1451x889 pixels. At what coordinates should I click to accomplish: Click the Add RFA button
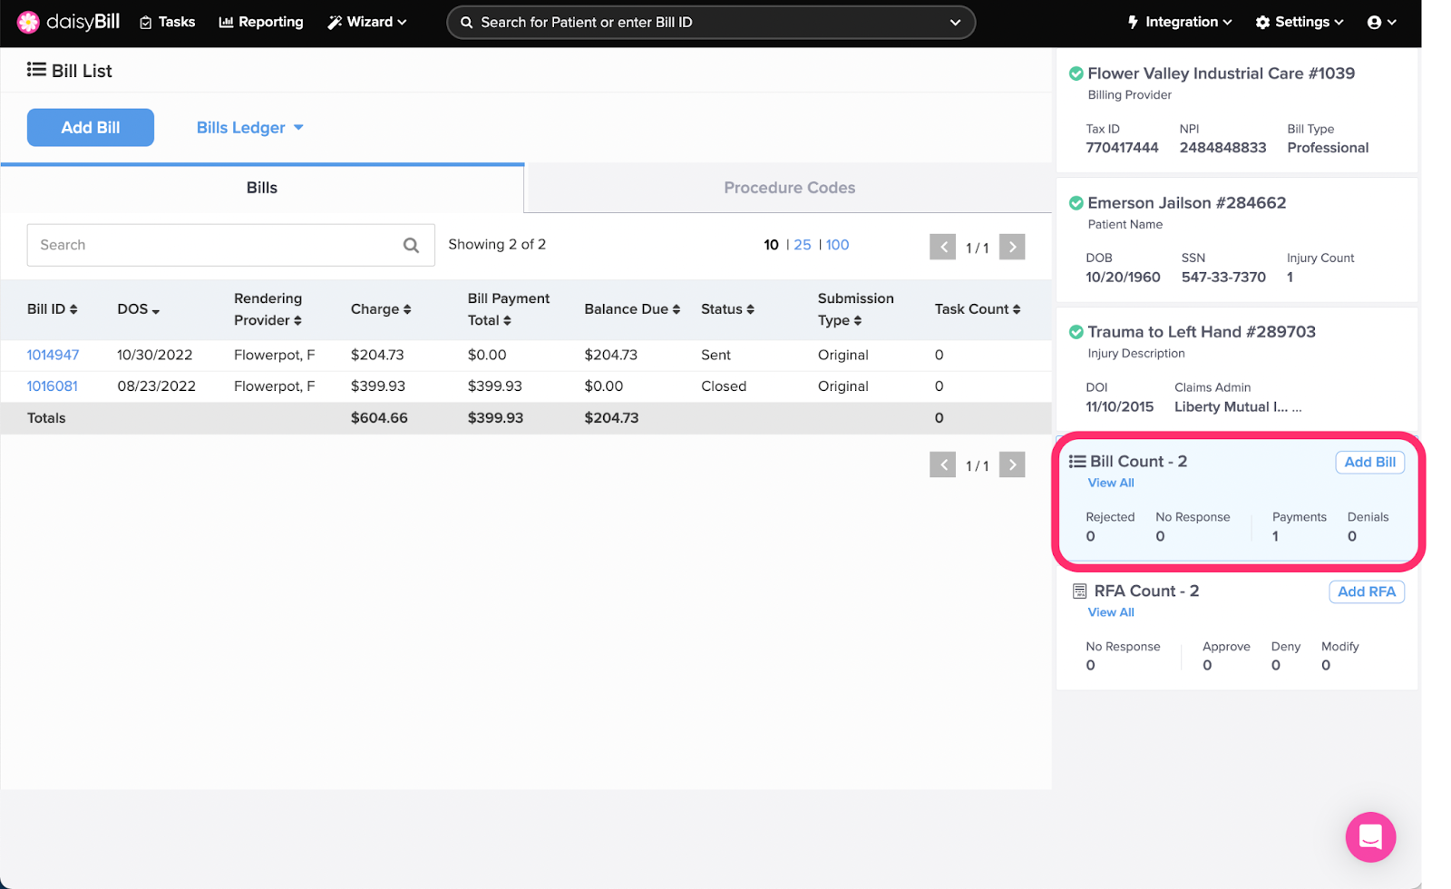1366,591
